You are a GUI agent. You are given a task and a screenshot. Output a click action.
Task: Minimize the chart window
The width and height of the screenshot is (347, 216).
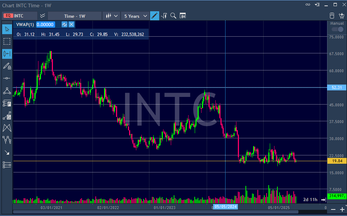point(326,5)
